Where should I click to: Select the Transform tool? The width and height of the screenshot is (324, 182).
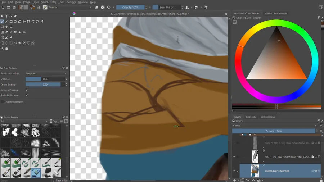coord(2,27)
